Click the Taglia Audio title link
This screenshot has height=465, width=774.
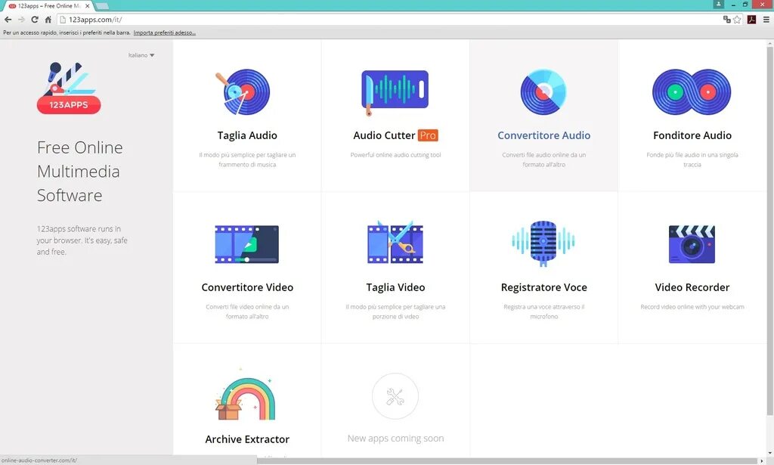[x=247, y=135]
